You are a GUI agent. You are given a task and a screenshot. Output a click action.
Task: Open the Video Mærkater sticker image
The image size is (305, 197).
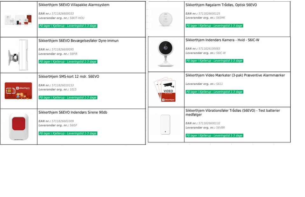tap(165, 90)
